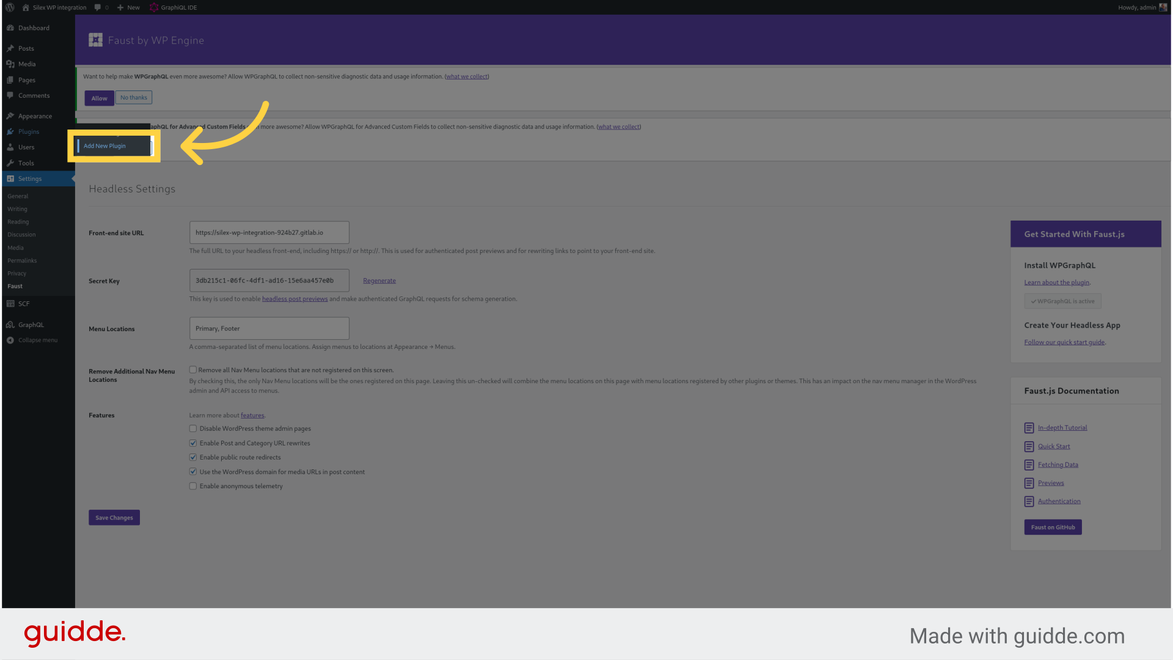
Task: Click the Regenerate secret key link
Action: (x=379, y=280)
